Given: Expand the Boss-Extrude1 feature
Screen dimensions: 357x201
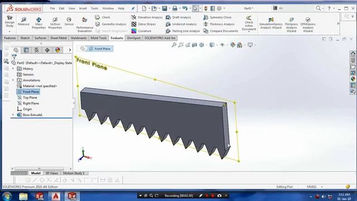Looking at the screenshot, I should click(x=13, y=115).
